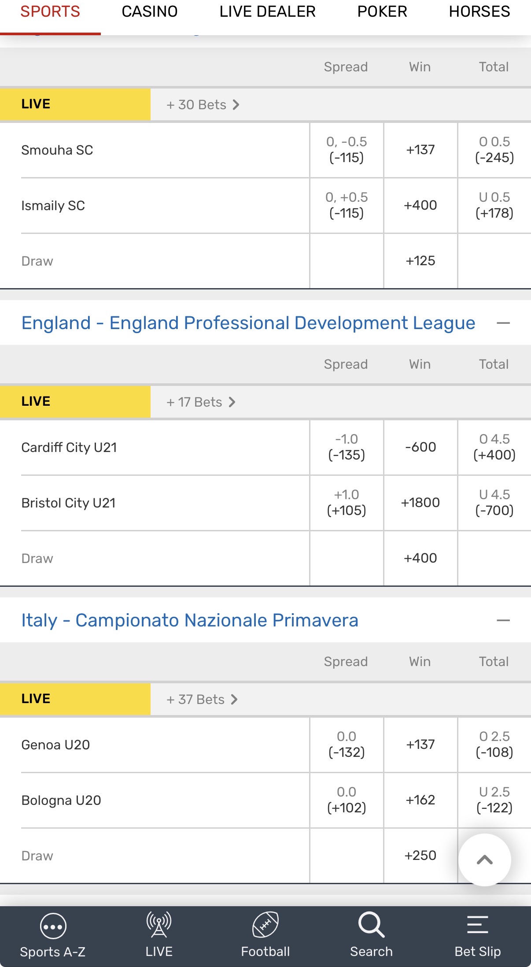531x967 pixels.
Task: Open the Football icon in bottom bar
Action: 265,924
